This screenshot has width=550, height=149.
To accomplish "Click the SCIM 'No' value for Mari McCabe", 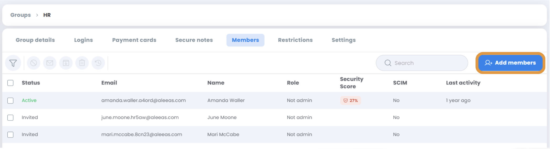I will click(396, 134).
